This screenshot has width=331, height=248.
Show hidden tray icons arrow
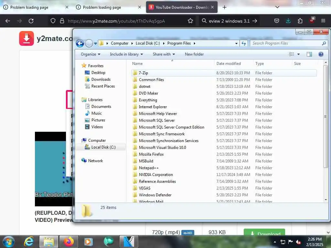click(275, 242)
